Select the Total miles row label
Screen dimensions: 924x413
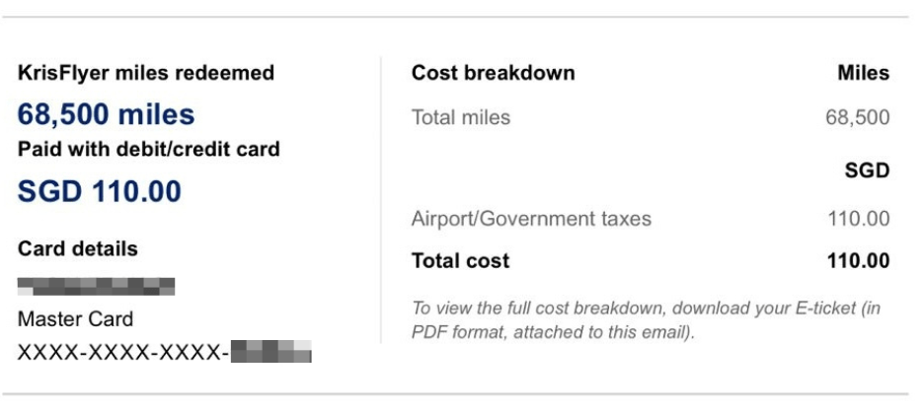click(460, 118)
